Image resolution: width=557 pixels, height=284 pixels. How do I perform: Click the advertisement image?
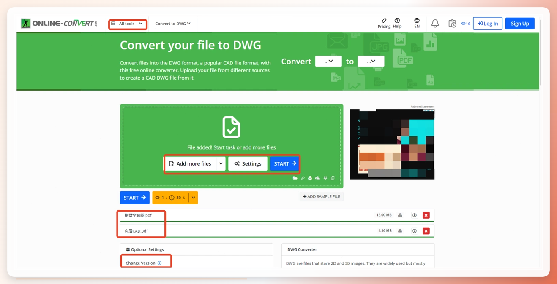coord(392,144)
